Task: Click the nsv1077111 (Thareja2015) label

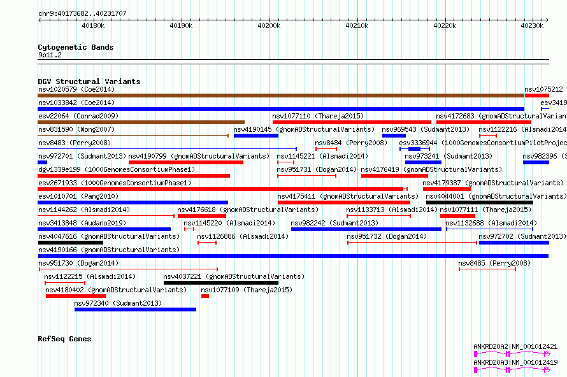Action: click(485, 210)
